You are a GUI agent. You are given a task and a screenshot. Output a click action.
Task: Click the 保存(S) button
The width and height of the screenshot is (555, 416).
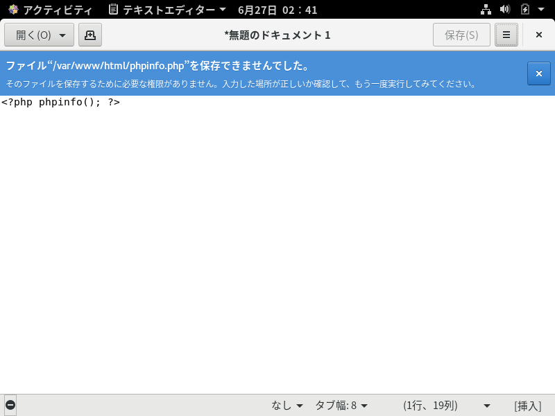461,35
